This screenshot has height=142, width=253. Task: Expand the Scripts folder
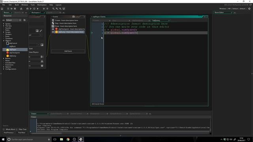coord(4,32)
